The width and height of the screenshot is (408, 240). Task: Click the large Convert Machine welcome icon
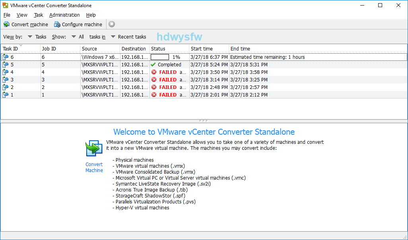click(94, 148)
